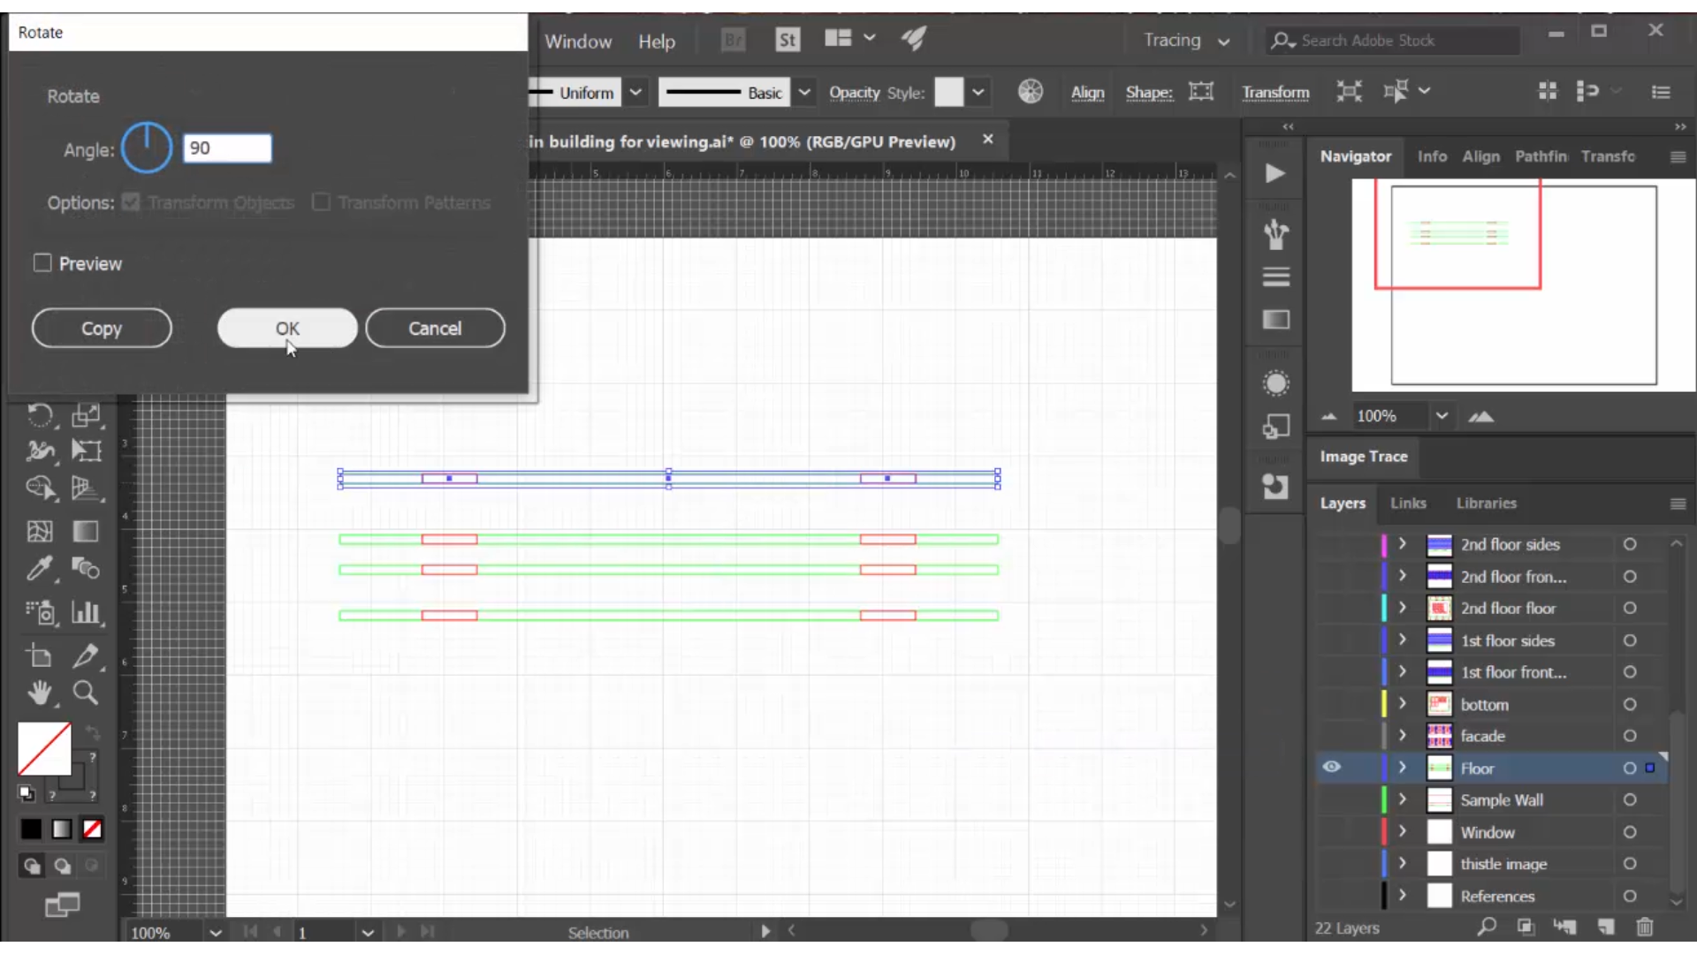This screenshot has width=1697, height=954.
Task: Toggle Transform Objects checkbox
Action: point(132,202)
